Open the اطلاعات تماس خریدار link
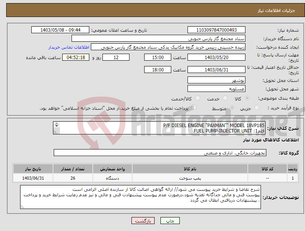Viewport: 305px width, 231px height. click(69, 47)
